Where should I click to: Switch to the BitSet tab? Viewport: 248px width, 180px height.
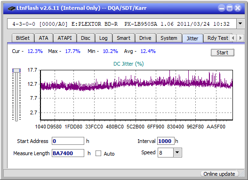[23, 38]
